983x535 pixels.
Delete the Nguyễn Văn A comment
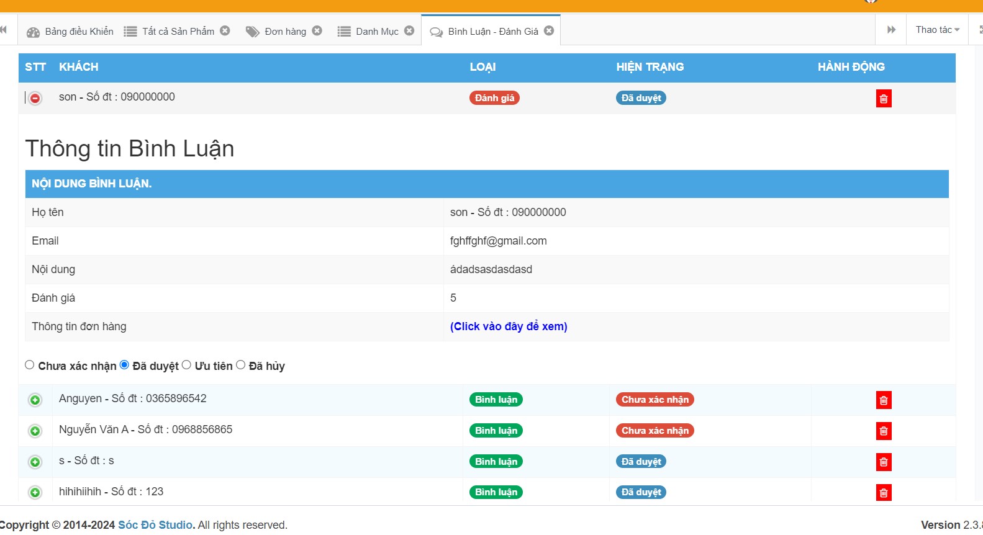pos(884,431)
